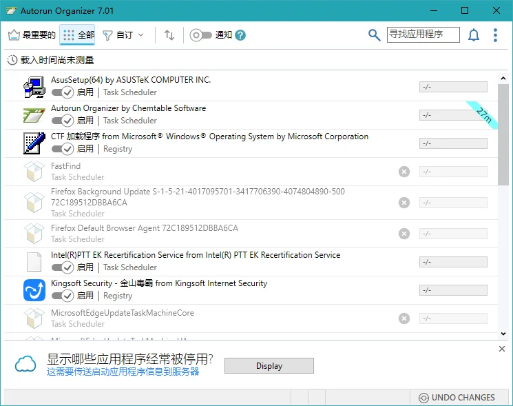Screen dimensions: 513x406
Task: Disable the CTF 加载程序 startup toggle
Action: click(x=63, y=149)
